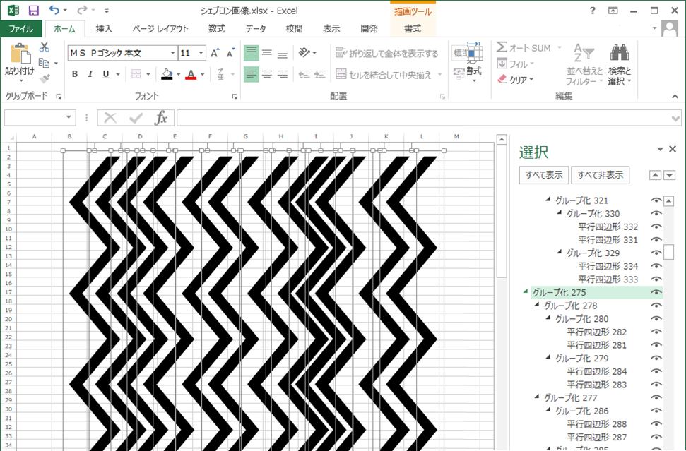686x451 pixels.
Task: Toggle bold formatting
Action: [75, 74]
